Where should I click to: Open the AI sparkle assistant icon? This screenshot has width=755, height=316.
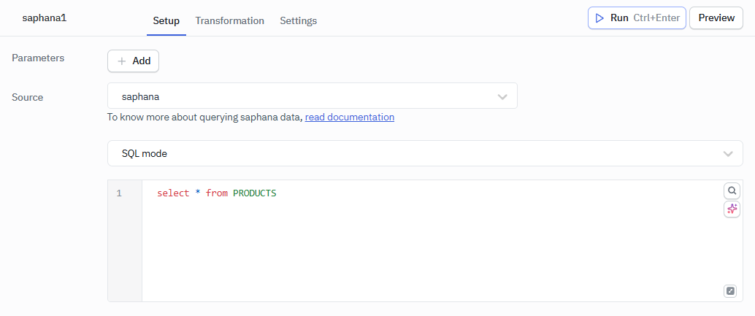click(x=732, y=209)
